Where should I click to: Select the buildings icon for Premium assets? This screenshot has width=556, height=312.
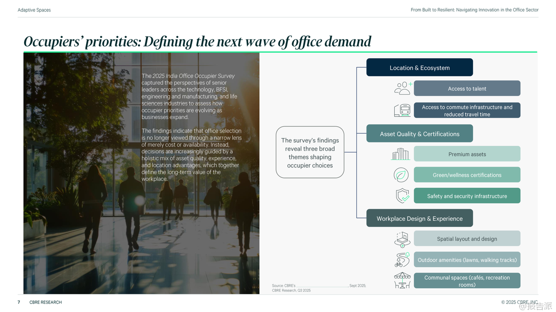(401, 154)
